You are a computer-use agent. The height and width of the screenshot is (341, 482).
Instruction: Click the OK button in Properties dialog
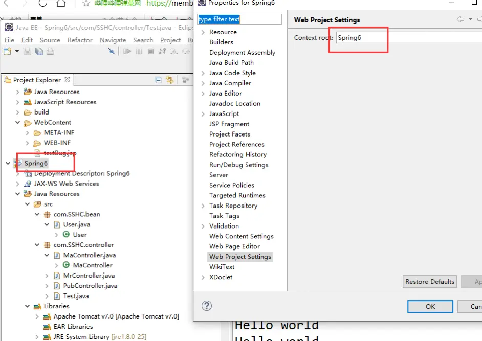430,306
